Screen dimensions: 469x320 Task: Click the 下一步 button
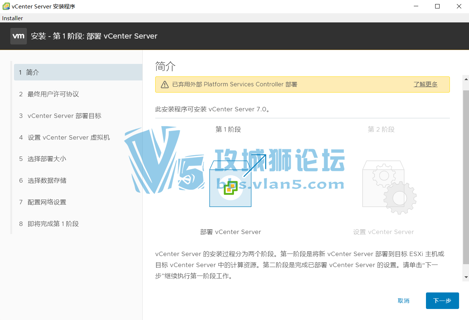442,301
